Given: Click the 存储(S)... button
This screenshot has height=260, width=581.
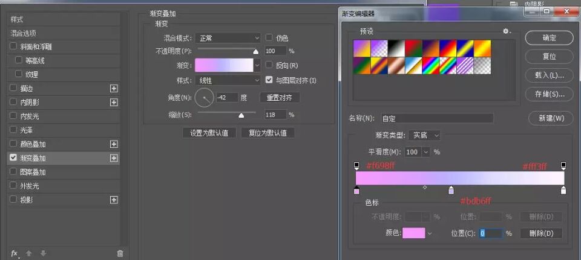Looking at the screenshot, I should (x=549, y=94).
